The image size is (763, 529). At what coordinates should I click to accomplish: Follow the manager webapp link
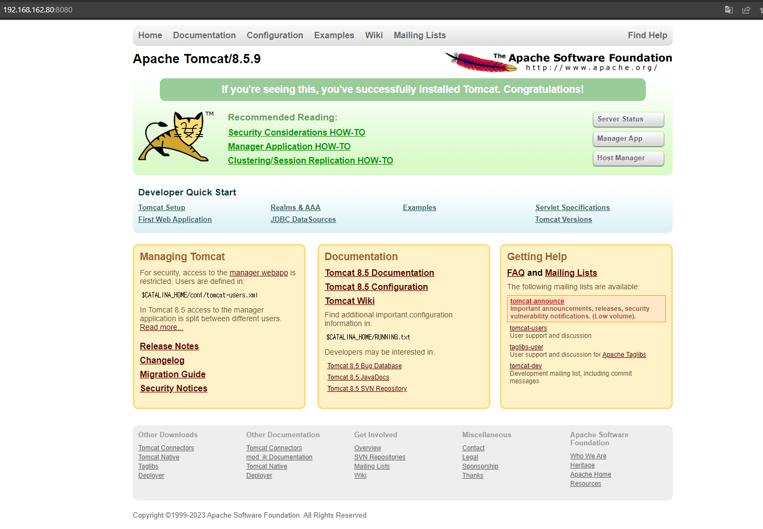pyautogui.click(x=259, y=273)
